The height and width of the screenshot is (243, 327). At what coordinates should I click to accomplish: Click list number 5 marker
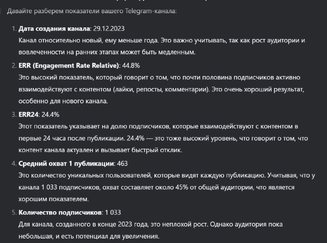point(14,212)
